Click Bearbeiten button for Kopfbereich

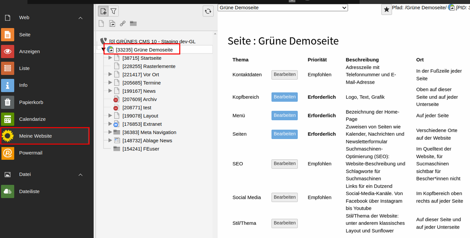click(x=285, y=97)
